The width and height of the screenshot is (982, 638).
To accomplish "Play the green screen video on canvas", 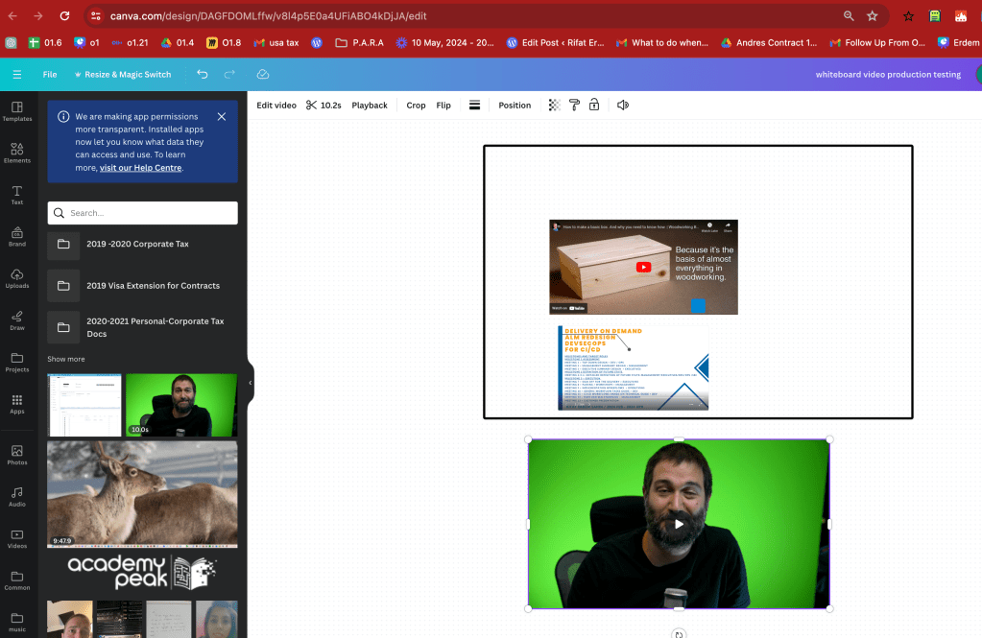I will 679,524.
